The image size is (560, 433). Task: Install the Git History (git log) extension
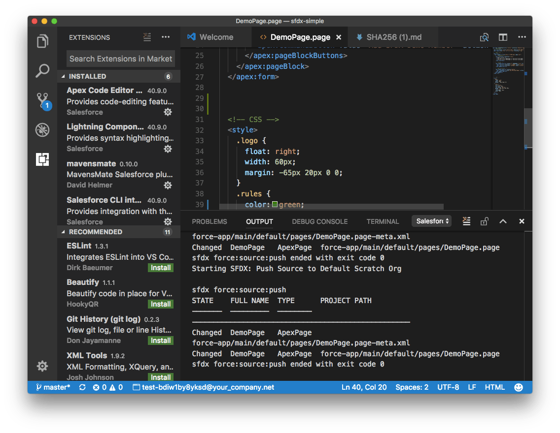point(161,340)
